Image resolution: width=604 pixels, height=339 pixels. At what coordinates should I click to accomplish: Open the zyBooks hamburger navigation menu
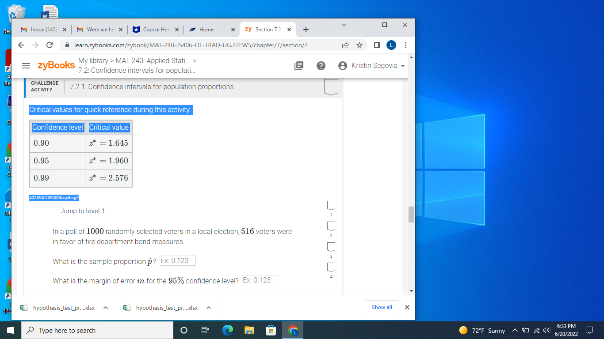coord(26,65)
